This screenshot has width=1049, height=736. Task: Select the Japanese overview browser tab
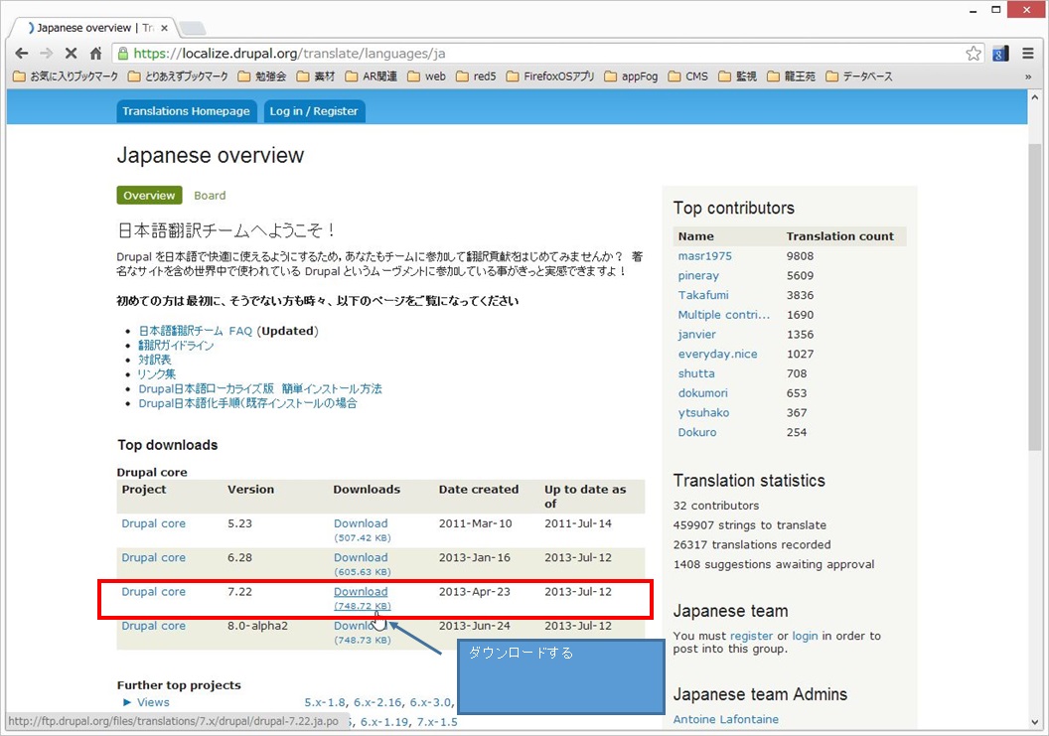point(93,28)
